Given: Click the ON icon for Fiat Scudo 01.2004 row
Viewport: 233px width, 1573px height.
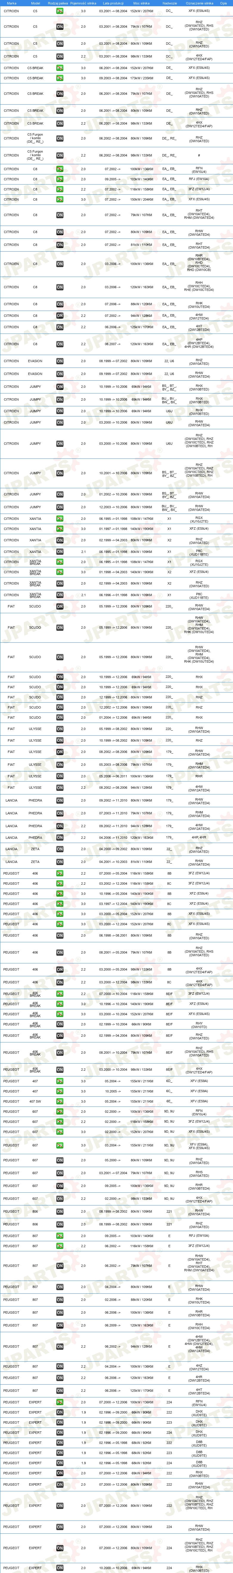Looking at the screenshot, I should (x=60, y=717).
